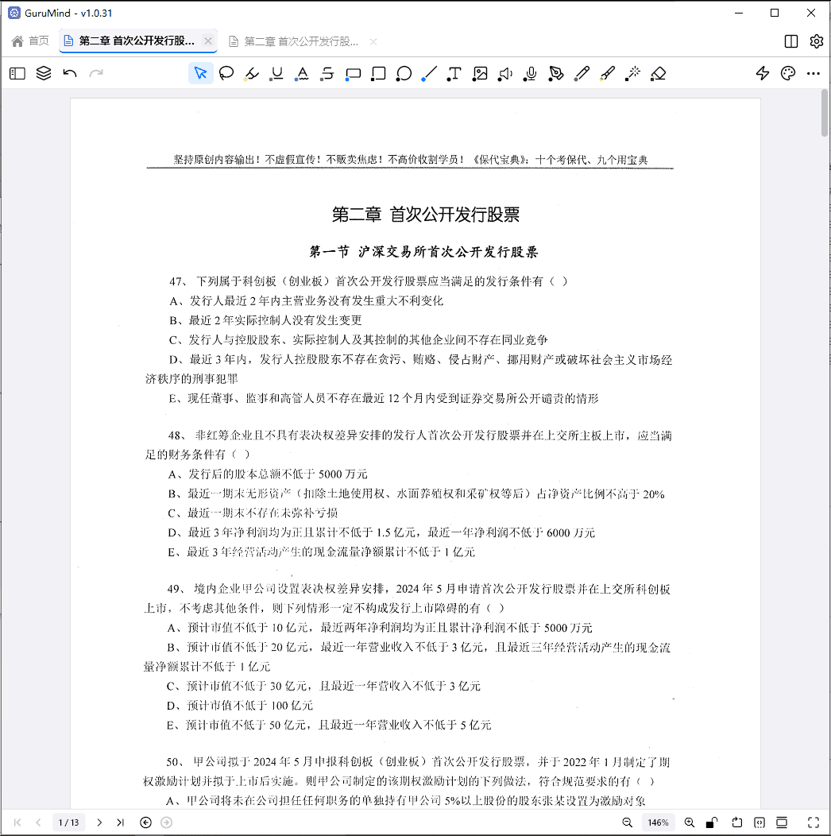Switch to the inactive second 第二章 document tab
The image size is (831, 836).
[300, 41]
